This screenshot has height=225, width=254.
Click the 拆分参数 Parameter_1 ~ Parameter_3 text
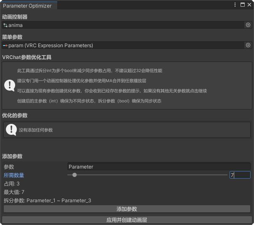(47, 201)
